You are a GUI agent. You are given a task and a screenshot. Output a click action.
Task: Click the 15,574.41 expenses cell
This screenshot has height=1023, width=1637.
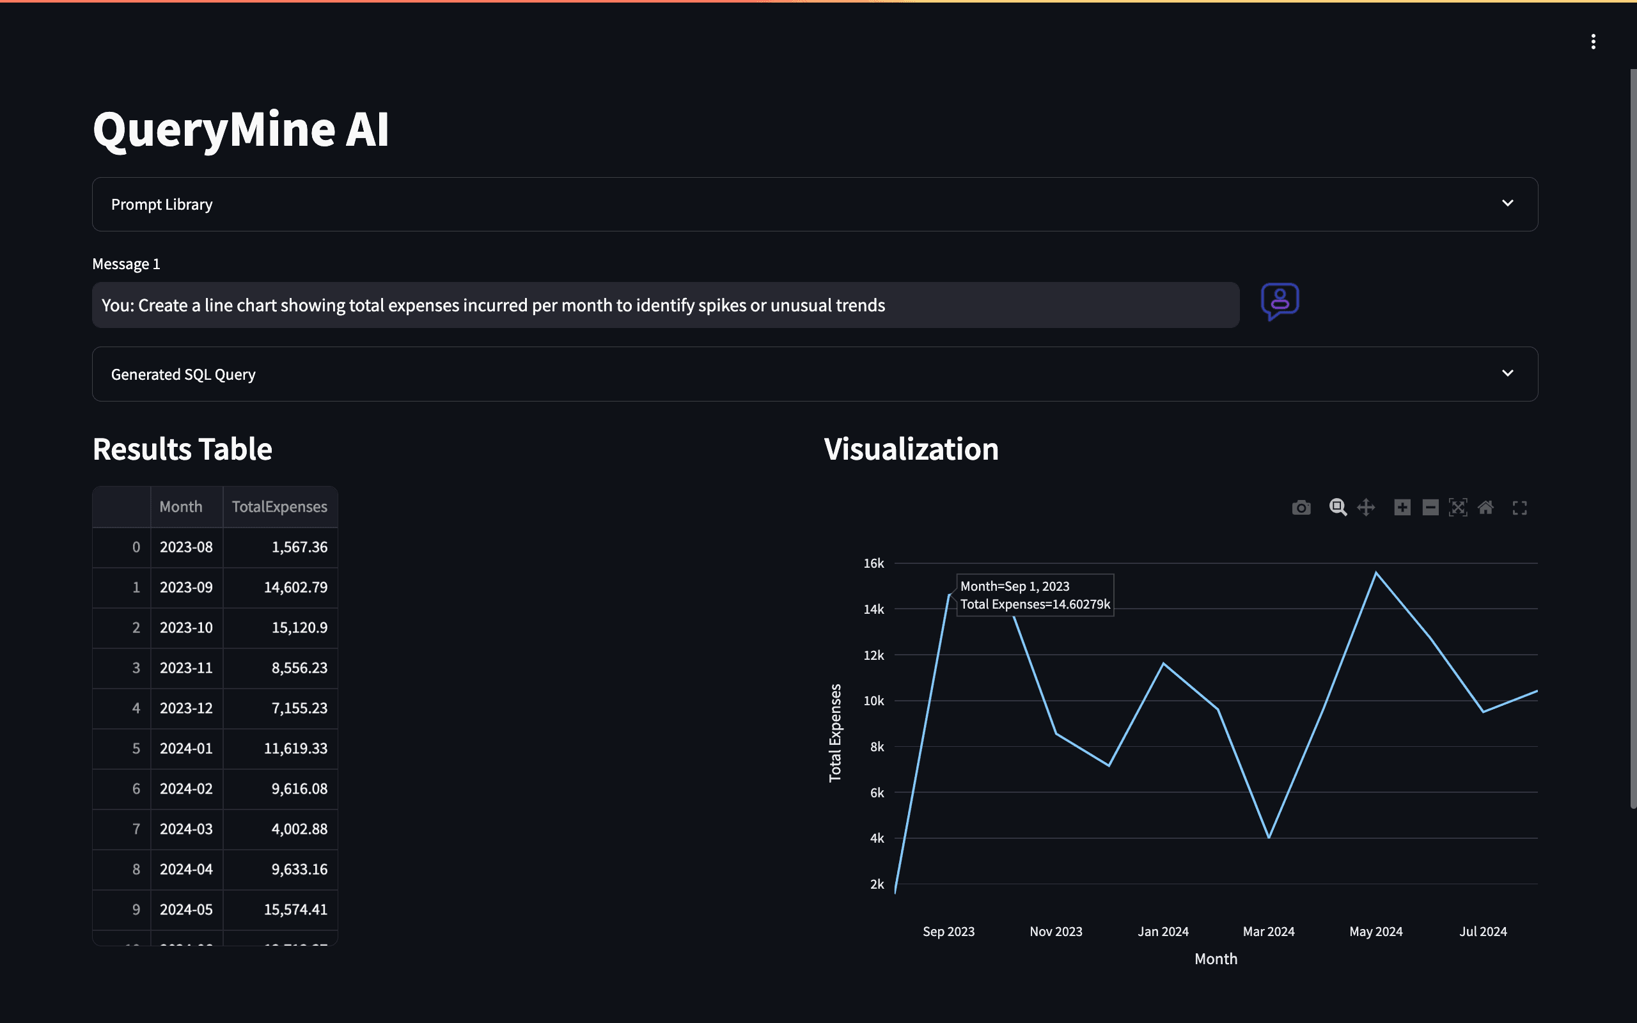295,909
